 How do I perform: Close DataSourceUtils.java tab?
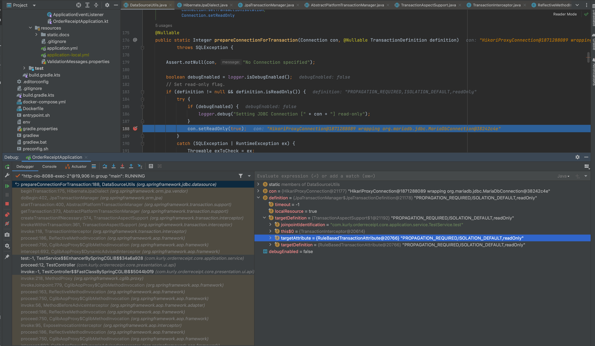point(171,5)
